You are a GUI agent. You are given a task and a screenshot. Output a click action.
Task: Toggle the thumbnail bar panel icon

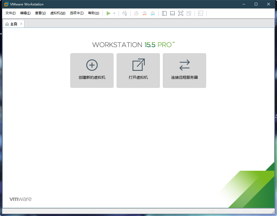[173, 13]
